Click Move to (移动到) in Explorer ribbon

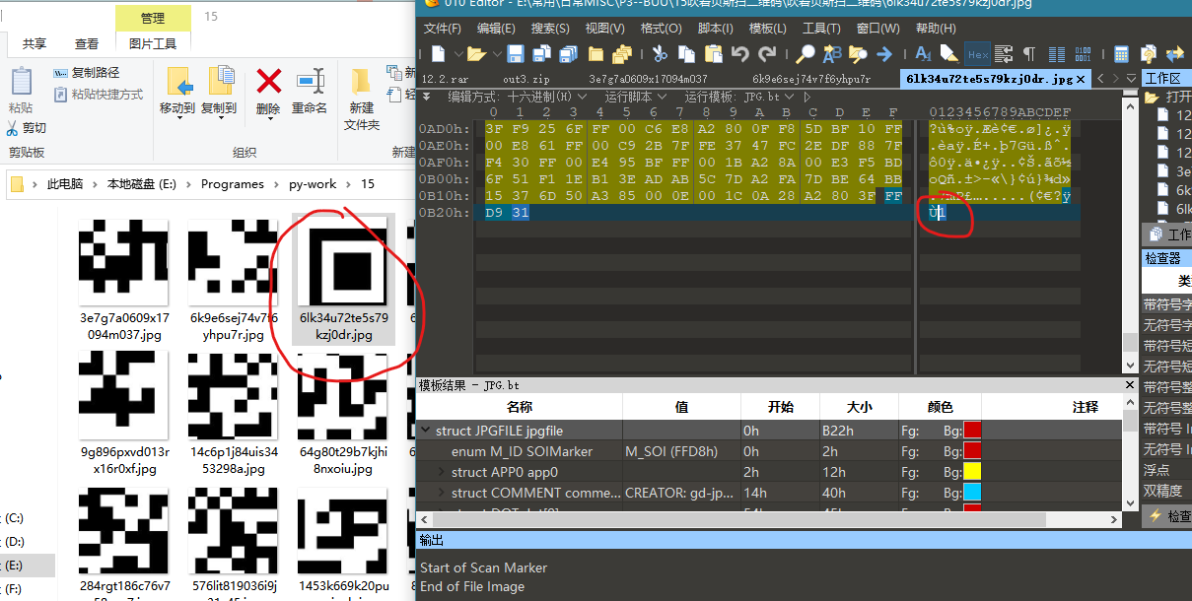(x=177, y=91)
